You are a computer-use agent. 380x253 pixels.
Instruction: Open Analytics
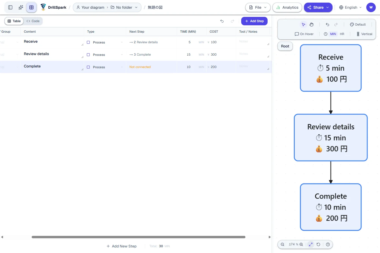287,7
